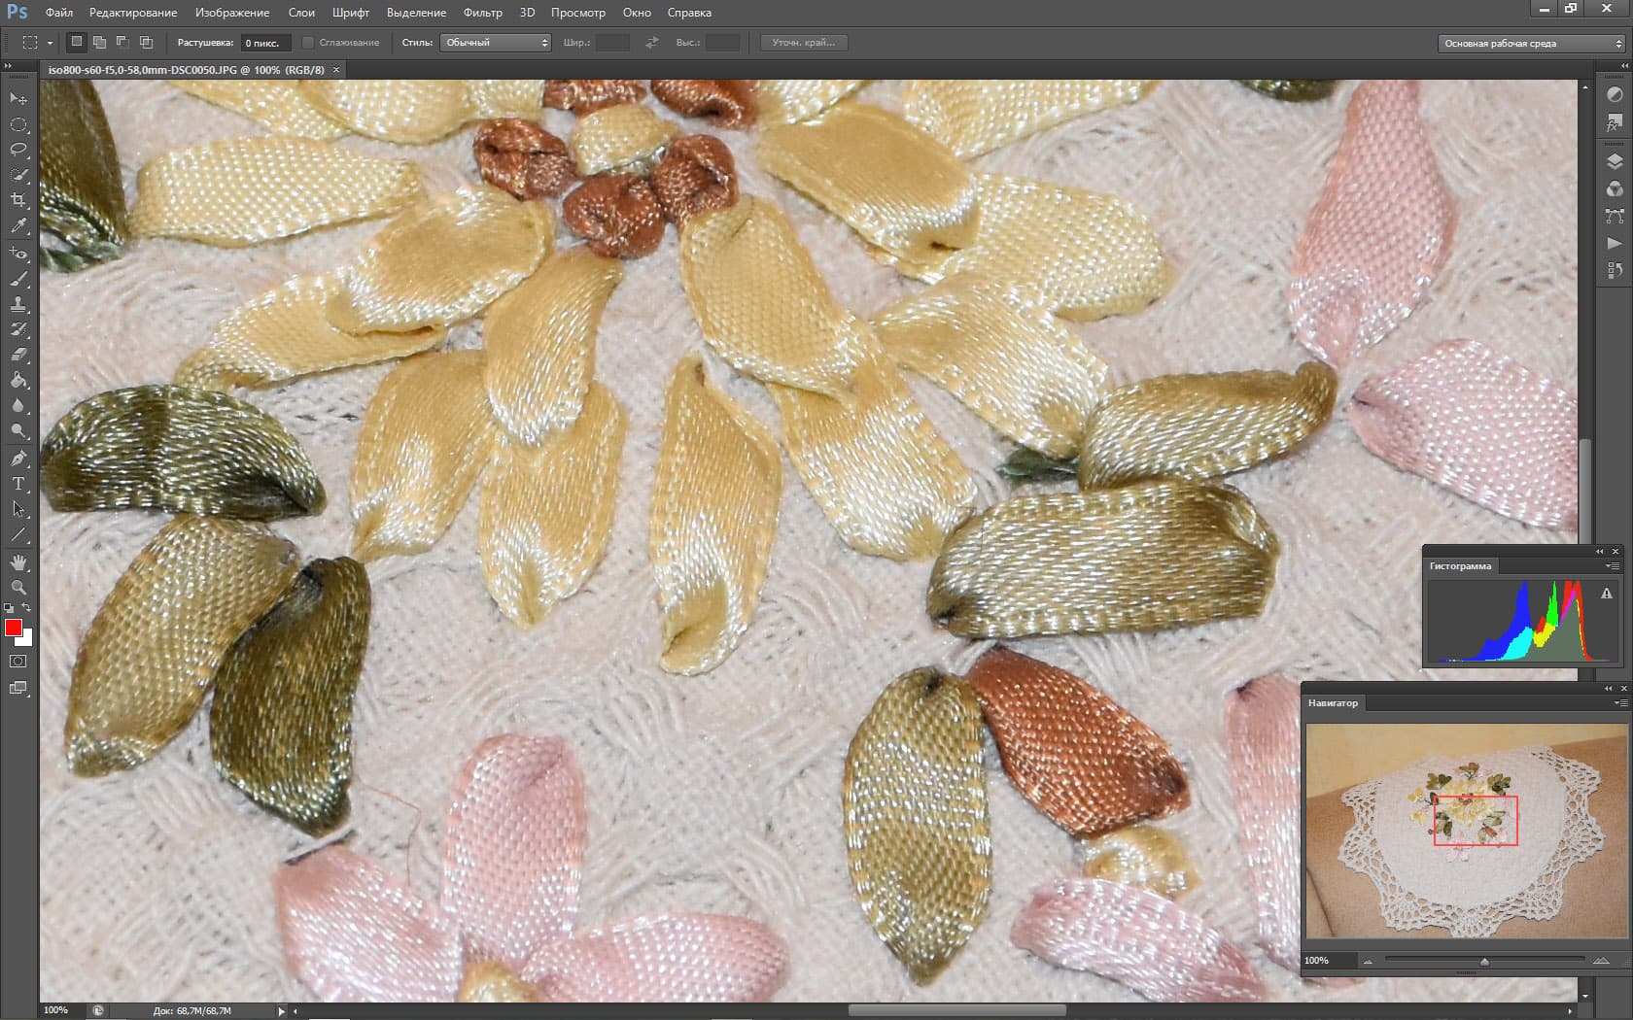
Task: Select the Eyedropper tool
Action: (x=18, y=225)
